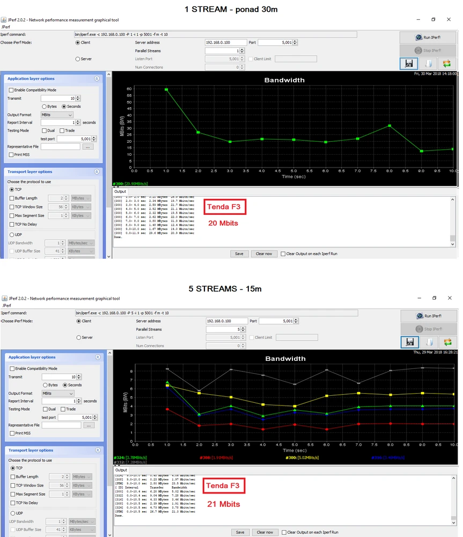
Task: Click the floppy disk save icon in 5 STREAMS window
Action: pos(410,342)
